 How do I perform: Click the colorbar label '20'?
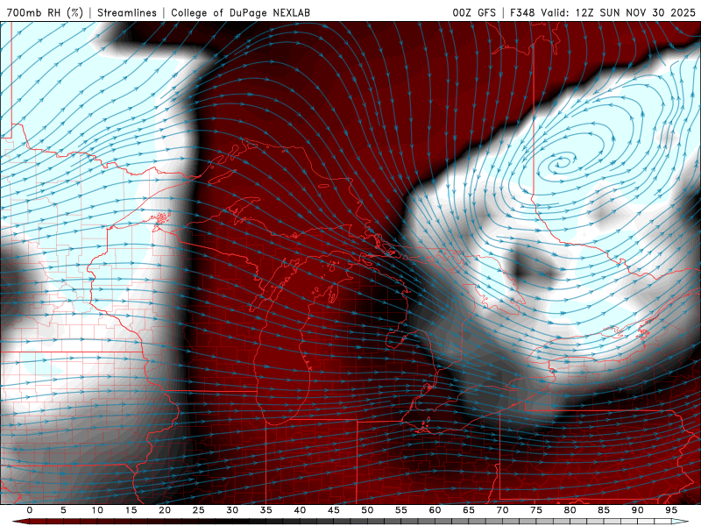point(165,510)
